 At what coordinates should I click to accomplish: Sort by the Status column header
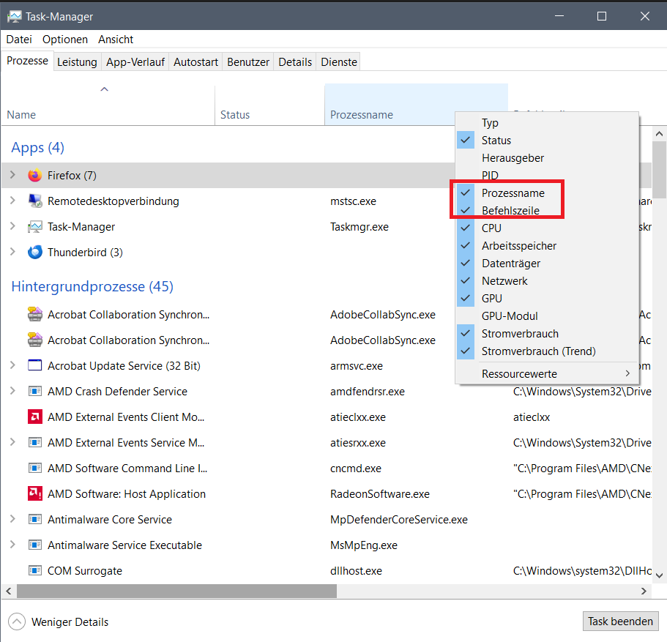click(x=269, y=105)
